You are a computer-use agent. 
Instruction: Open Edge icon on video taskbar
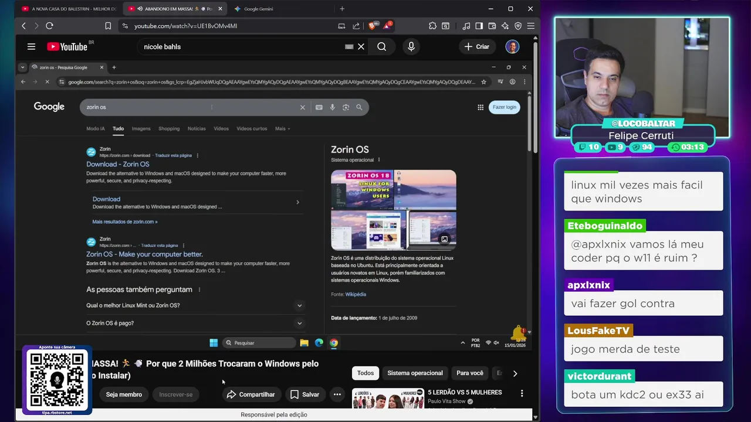(x=319, y=343)
